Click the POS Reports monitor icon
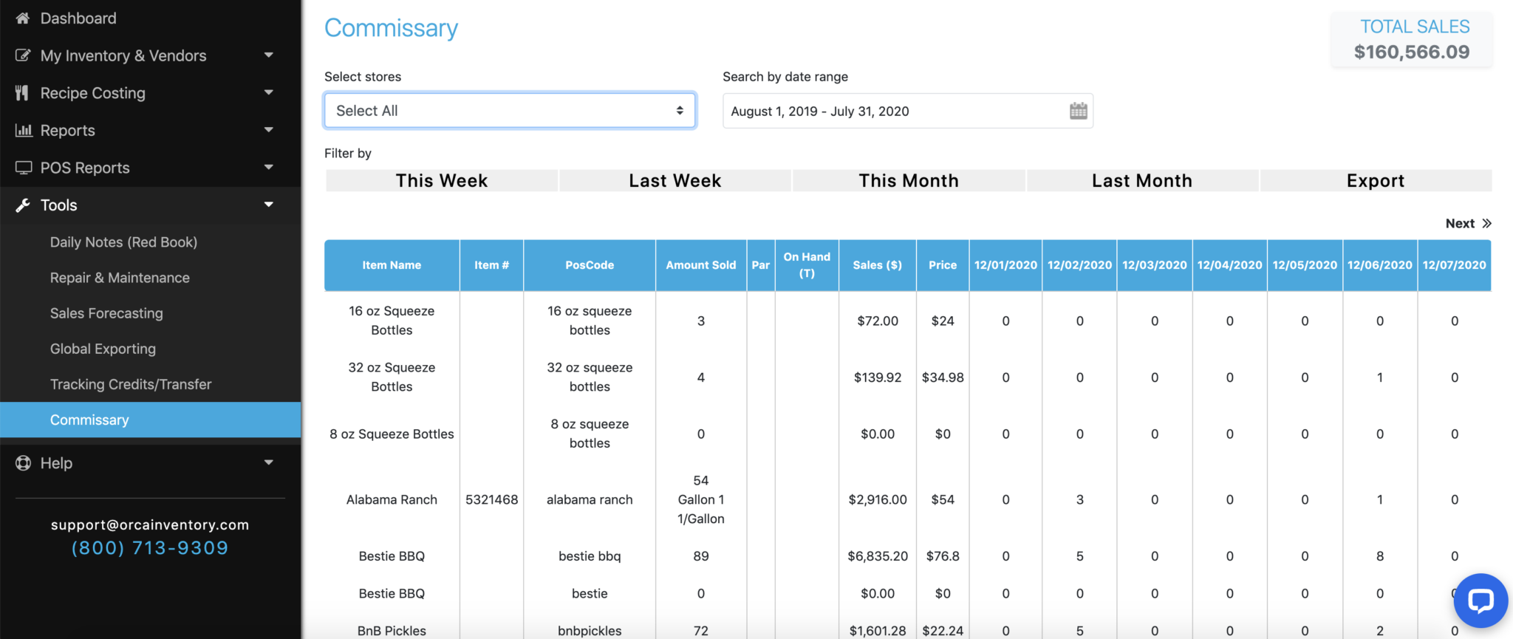1513x639 pixels. [24, 168]
